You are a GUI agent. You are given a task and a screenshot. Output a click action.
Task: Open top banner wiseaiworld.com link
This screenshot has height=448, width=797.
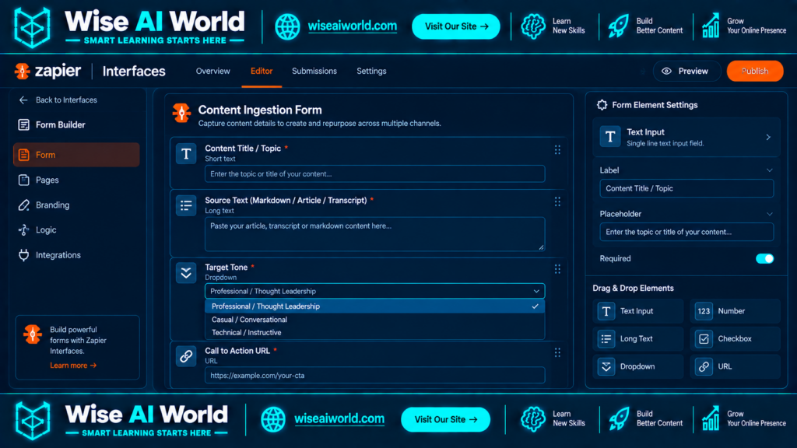click(x=353, y=26)
